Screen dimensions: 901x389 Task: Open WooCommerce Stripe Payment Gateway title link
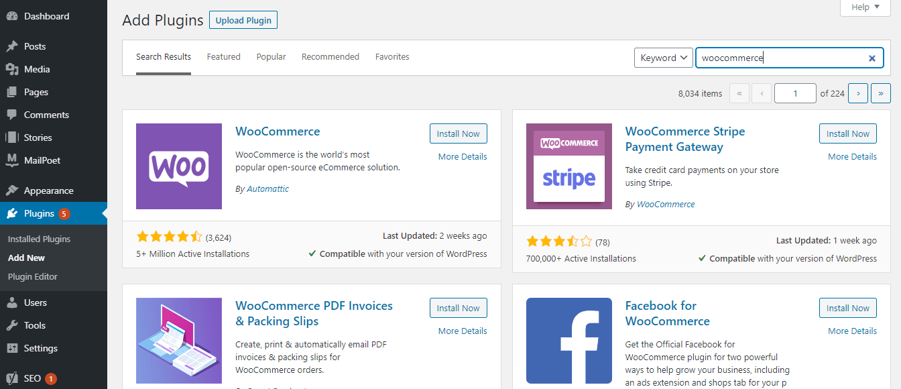684,139
